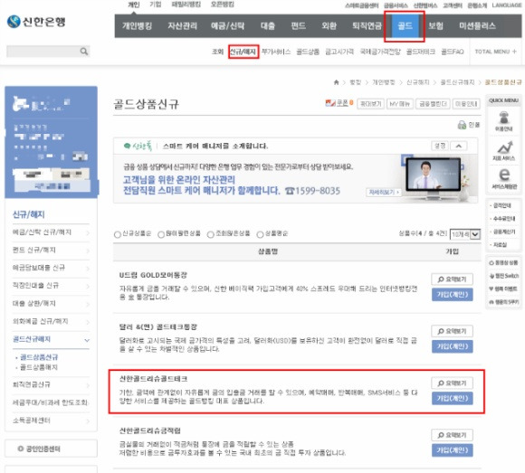The image size is (525, 473).
Task: Switch to the 오픈뱅킹 top tab
Action: tap(223, 5)
